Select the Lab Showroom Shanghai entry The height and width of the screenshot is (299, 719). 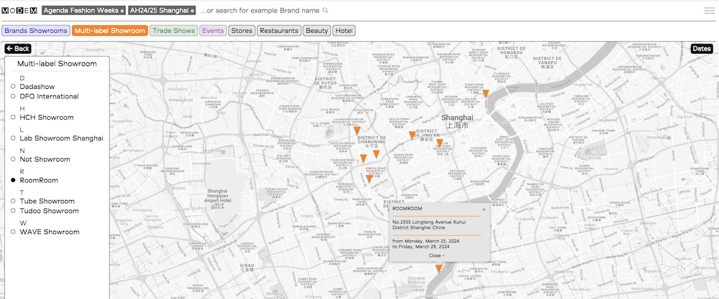point(61,138)
